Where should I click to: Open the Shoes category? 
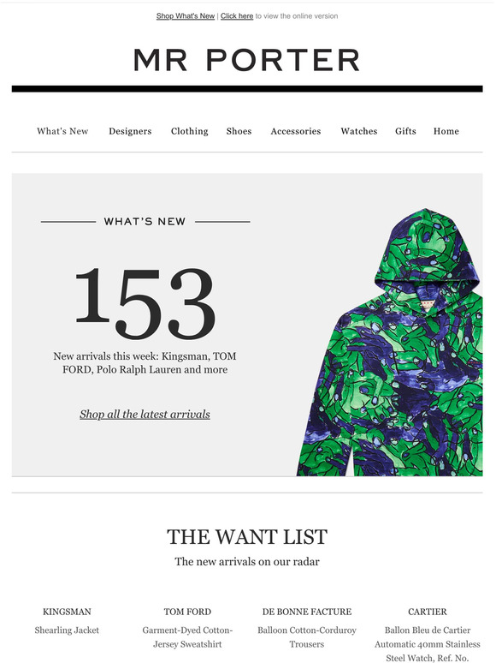(x=239, y=131)
